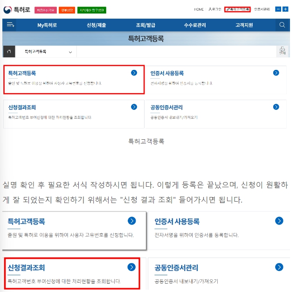
Task: Open 공동인증서관리 card title in second screenshot
Action: point(176,268)
